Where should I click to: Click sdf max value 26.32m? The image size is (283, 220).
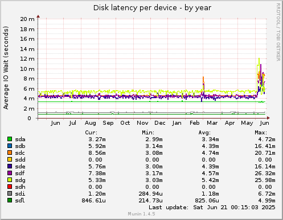(x=265, y=174)
